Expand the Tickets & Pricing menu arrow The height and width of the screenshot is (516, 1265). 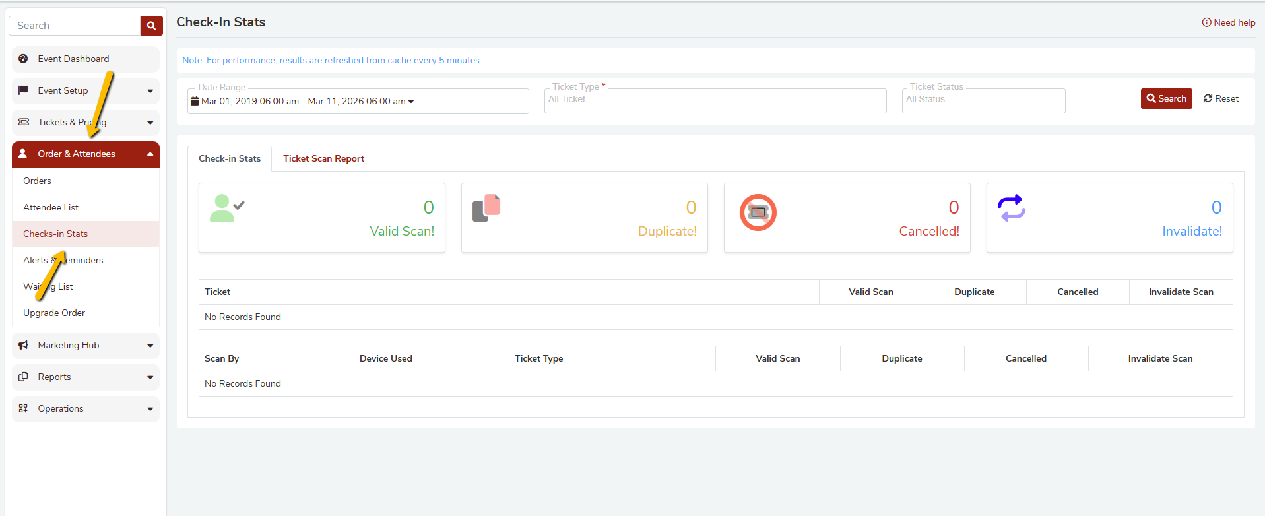[x=150, y=123]
